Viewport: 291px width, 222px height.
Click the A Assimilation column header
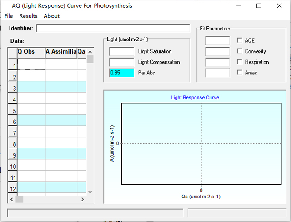(x=61, y=52)
